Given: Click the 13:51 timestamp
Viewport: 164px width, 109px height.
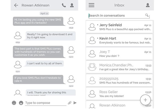Looking at the screenshot, I should tap(148, 79).
